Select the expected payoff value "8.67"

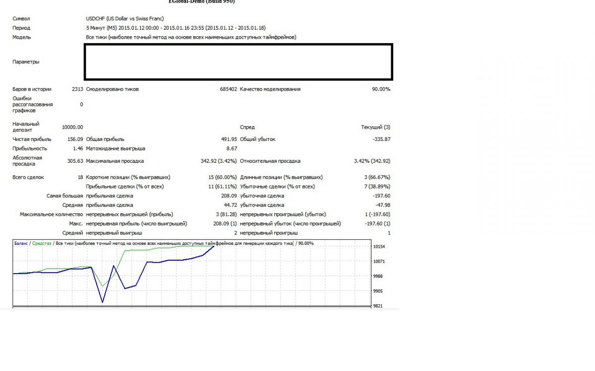point(232,148)
